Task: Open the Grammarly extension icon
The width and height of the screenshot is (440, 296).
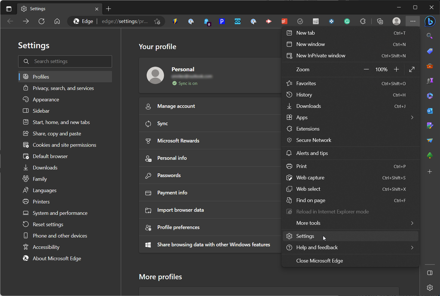Action: click(347, 21)
